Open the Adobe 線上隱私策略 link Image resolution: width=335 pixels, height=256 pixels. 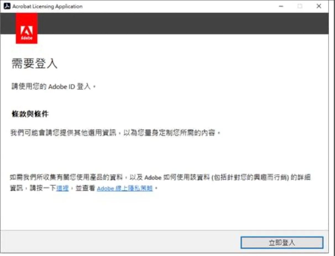125,189
